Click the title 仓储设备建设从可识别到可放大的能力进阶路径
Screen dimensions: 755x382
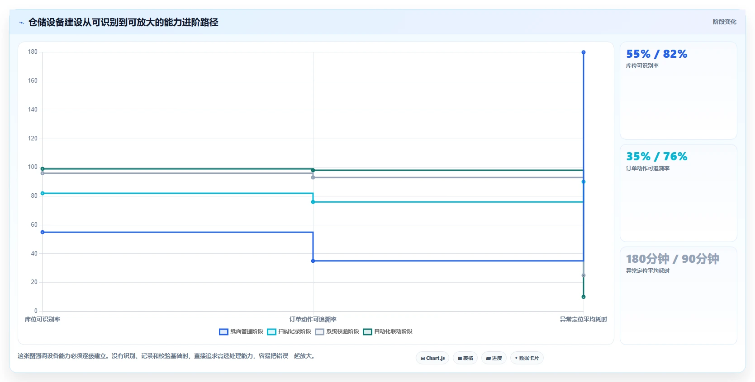click(x=123, y=22)
